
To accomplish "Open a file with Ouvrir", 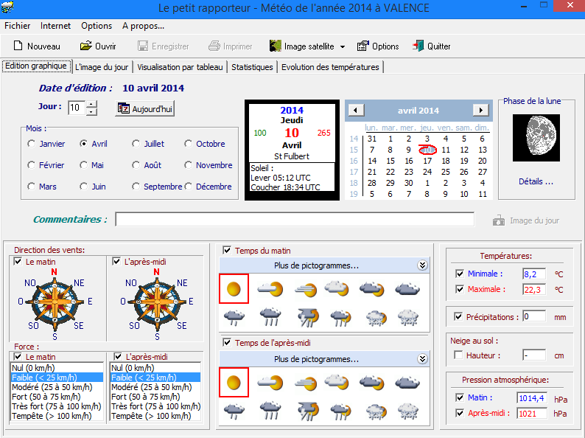I will 98,46.
